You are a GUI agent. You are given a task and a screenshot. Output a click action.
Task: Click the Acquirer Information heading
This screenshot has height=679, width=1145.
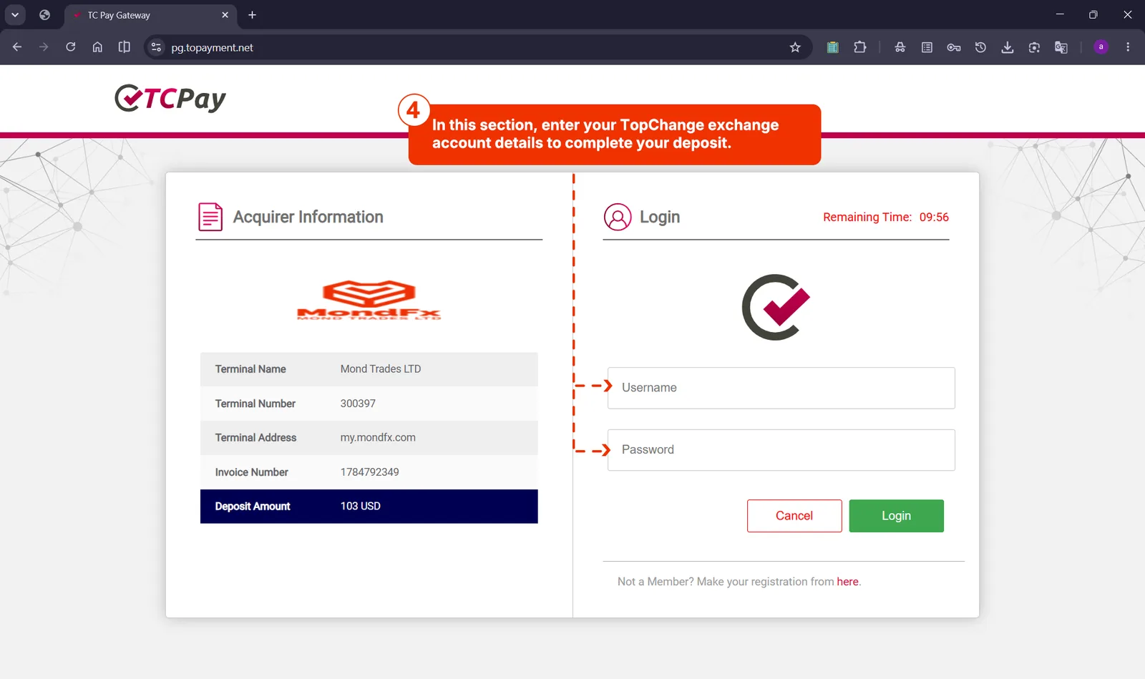308,217
